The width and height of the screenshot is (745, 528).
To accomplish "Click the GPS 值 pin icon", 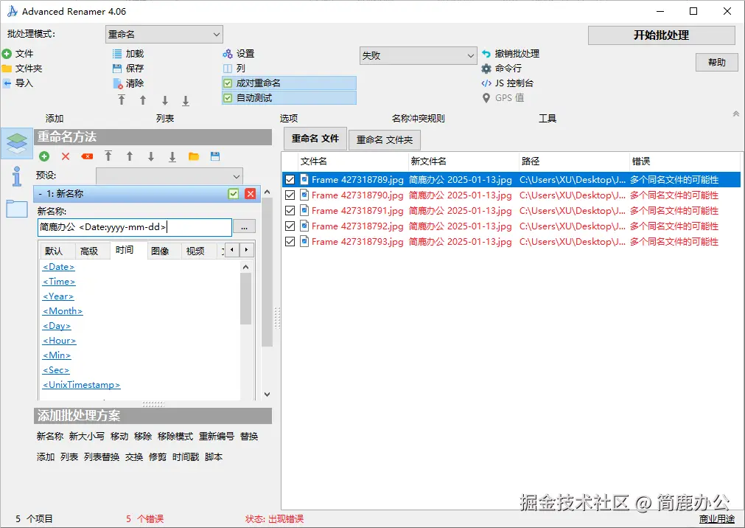I will pyautogui.click(x=486, y=98).
